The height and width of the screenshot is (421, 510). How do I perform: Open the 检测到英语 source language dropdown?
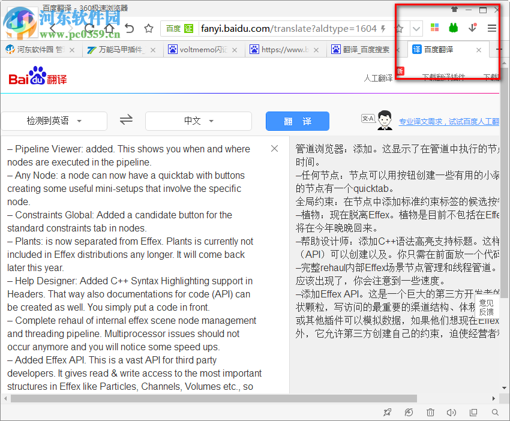pyautogui.click(x=54, y=121)
